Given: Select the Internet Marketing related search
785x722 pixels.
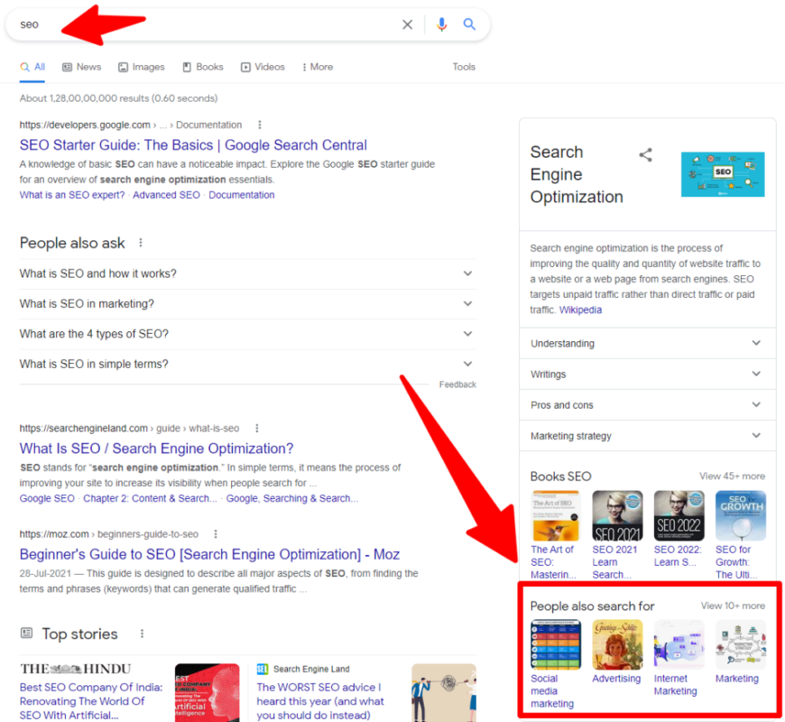Looking at the screenshot, I should point(679,659).
